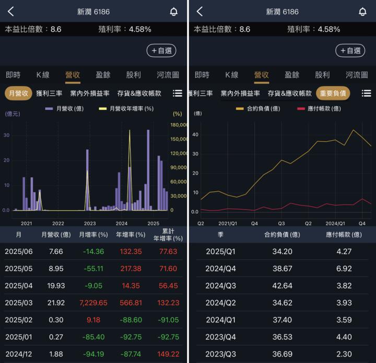
Task: Open the list menu icon beside 重要負債 on the right
Action: click(366, 93)
